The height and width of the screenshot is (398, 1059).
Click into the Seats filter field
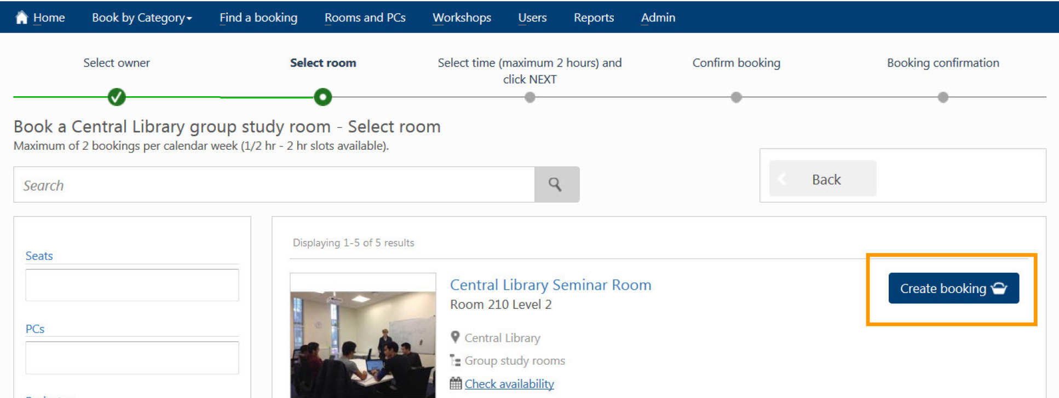point(132,285)
